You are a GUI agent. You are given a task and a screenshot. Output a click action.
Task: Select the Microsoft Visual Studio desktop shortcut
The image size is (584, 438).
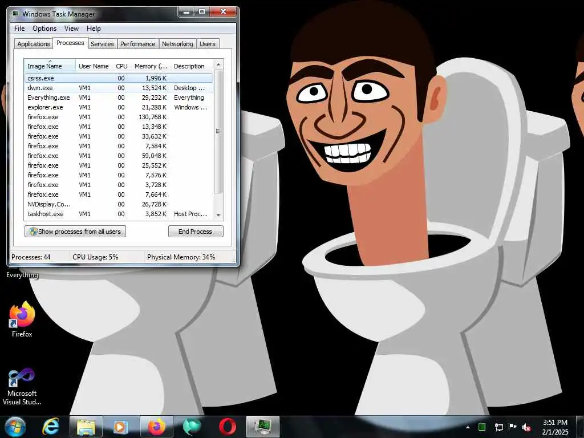tap(22, 387)
